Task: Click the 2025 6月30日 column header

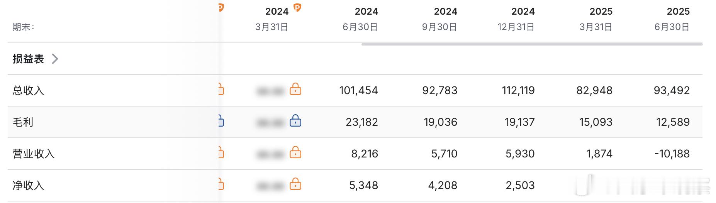Action: (x=672, y=19)
